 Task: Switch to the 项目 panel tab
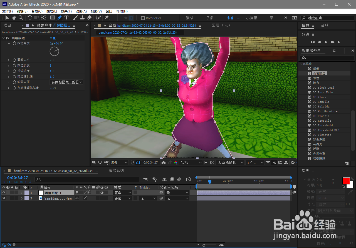[7, 25]
